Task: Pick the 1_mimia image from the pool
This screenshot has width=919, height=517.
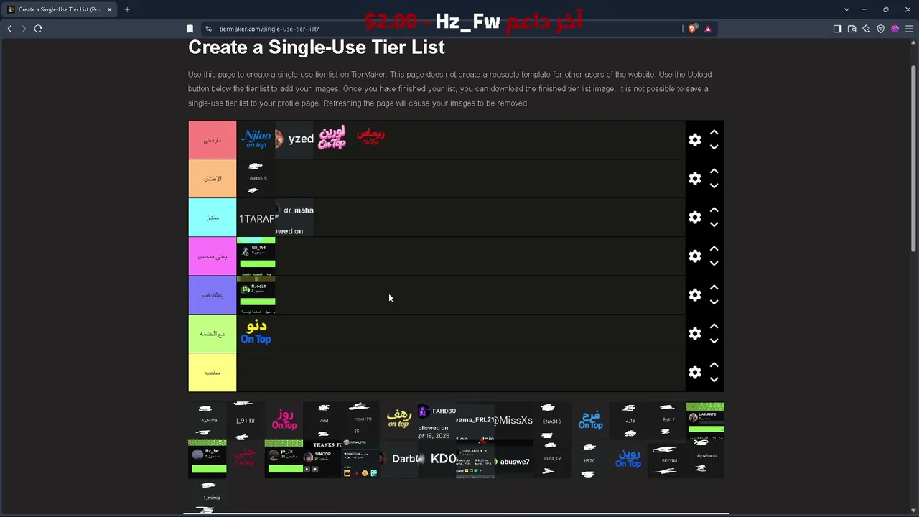Action: 207,497
